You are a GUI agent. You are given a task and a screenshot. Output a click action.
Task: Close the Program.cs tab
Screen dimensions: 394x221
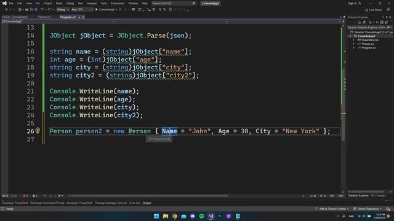(83, 17)
